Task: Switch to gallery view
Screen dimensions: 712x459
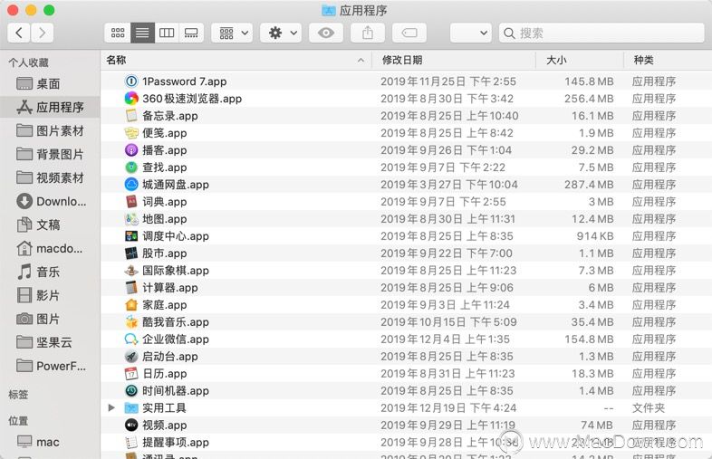Action: point(191,33)
